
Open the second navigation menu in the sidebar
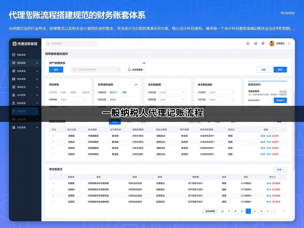25,63
